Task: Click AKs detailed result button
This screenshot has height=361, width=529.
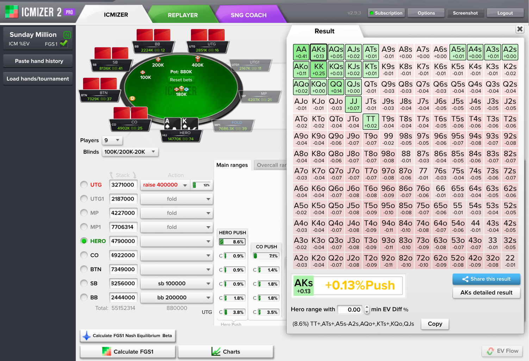Action: coord(486,292)
